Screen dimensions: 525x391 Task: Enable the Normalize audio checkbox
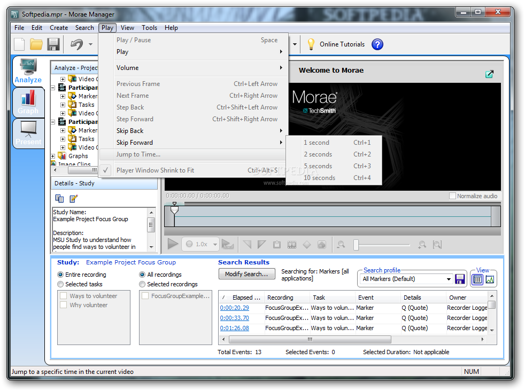point(452,196)
